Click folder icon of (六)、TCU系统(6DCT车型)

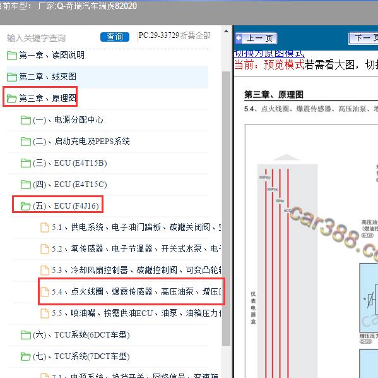25,335
